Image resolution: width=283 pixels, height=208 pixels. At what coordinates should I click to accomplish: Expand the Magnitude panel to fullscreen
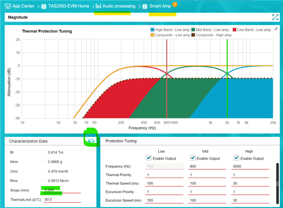coord(275,17)
